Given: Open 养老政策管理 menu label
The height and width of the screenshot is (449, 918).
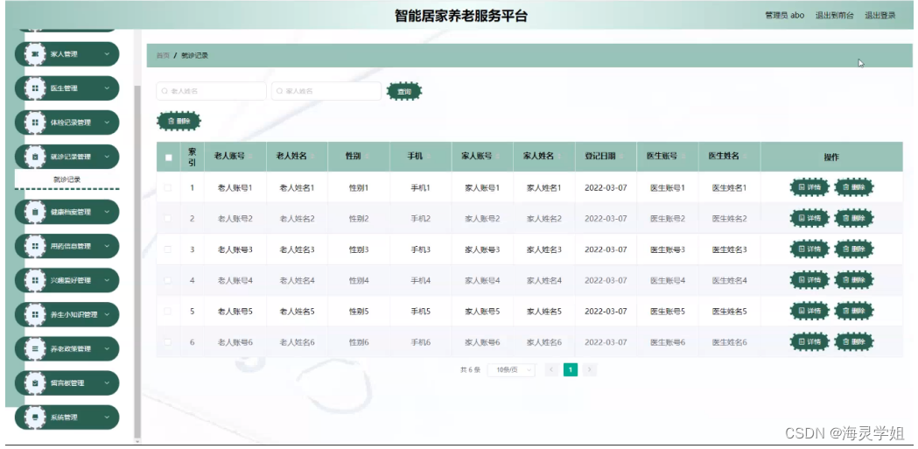Looking at the screenshot, I should pos(71,349).
